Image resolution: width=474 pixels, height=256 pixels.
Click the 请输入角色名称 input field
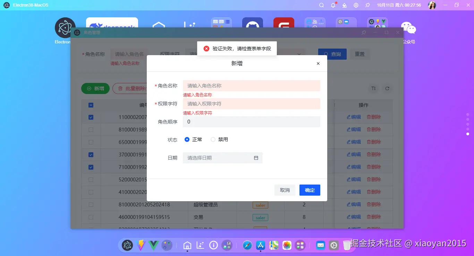click(x=251, y=85)
